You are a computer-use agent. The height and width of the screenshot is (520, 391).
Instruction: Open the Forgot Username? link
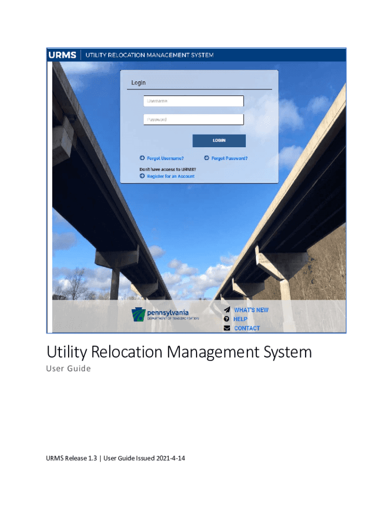pyautogui.click(x=166, y=158)
